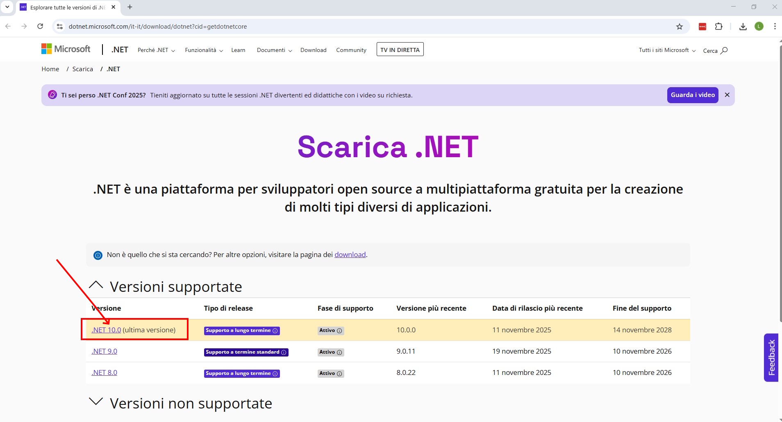Image resolution: width=782 pixels, height=422 pixels.
Task: Open the Download menu item
Action: pos(313,50)
